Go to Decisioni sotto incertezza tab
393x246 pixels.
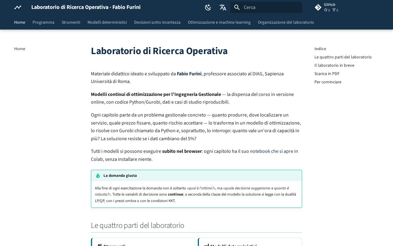(157, 22)
